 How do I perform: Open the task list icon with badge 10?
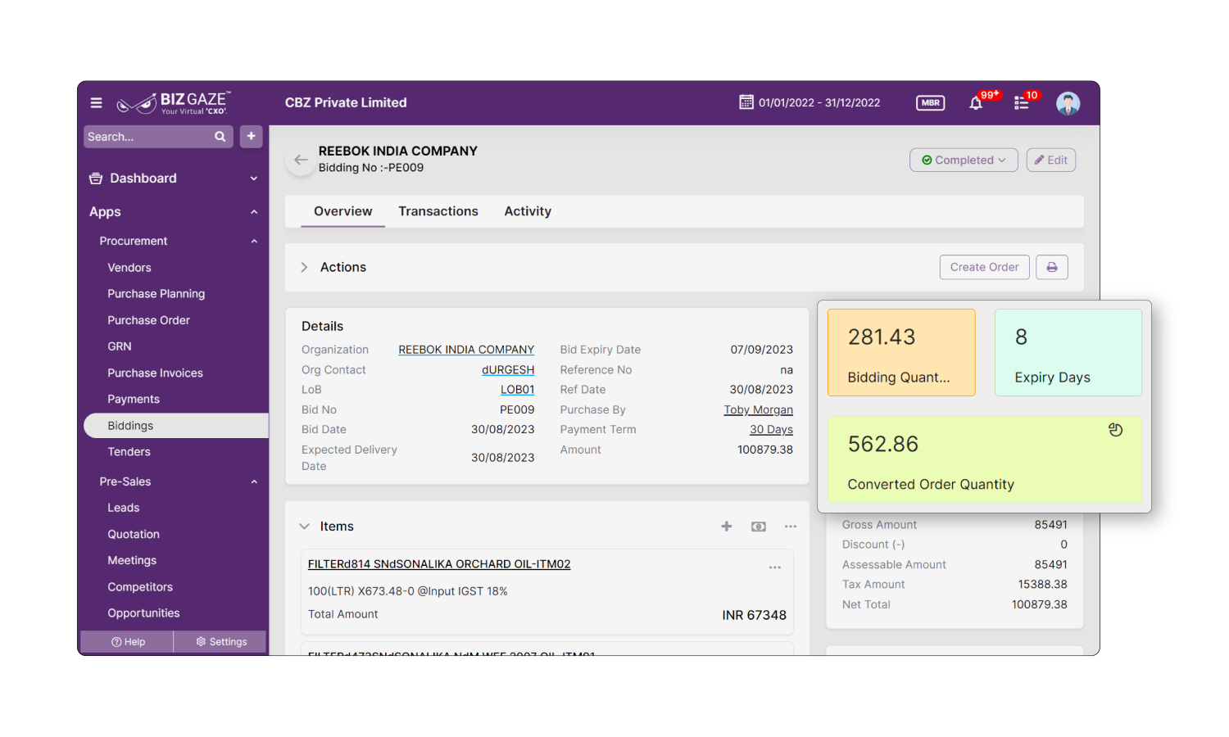1021,103
